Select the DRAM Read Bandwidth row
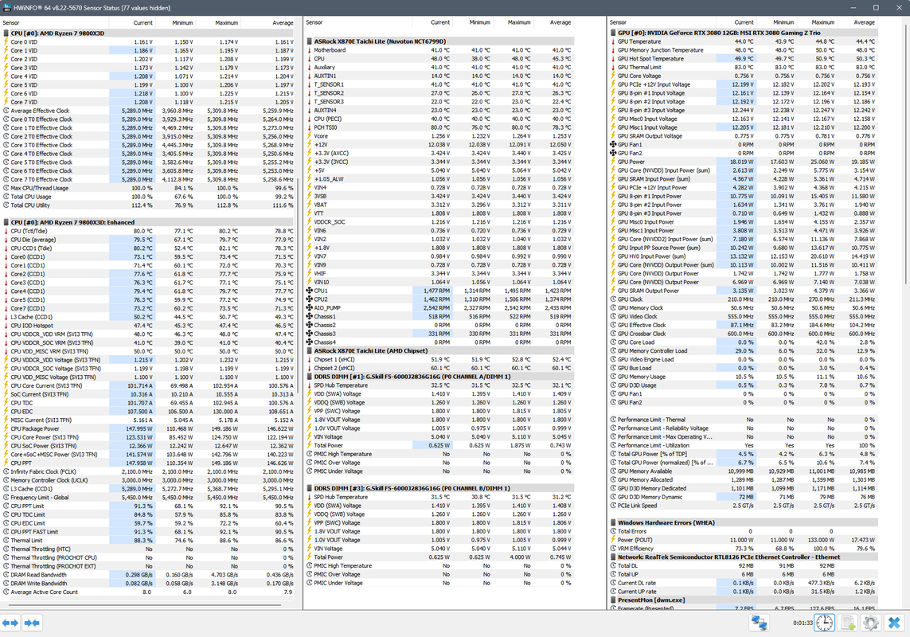910x637 pixels. (x=149, y=575)
